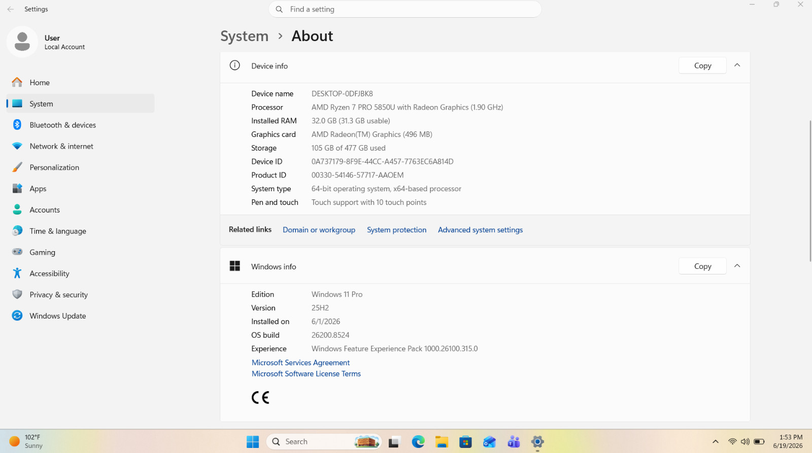Screen dimensions: 812x453
Task: Copy the Device info details
Action: click(x=702, y=65)
